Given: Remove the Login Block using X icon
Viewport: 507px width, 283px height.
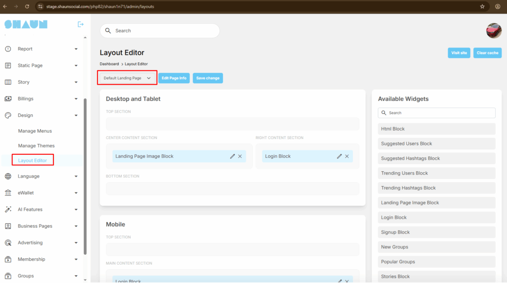Looking at the screenshot, I should pos(347,156).
